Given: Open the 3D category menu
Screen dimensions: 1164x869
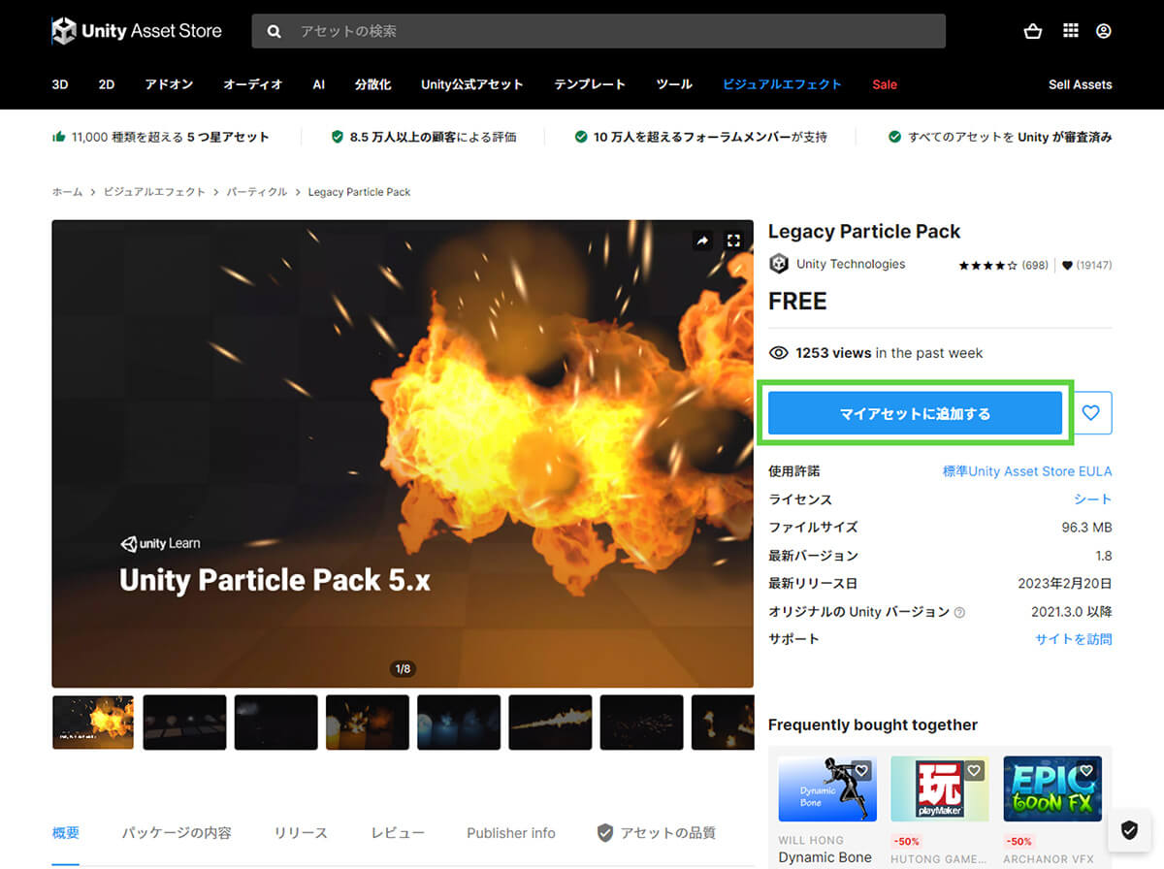Looking at the screenshot, I should [60, 84].
